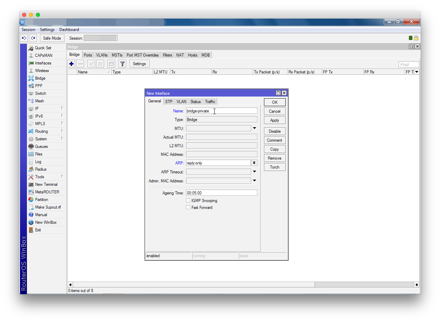The height and width of the screenshot is (322, 440).
Task: Open CAPsMAN in the sidebar
Action: point(43,56)
